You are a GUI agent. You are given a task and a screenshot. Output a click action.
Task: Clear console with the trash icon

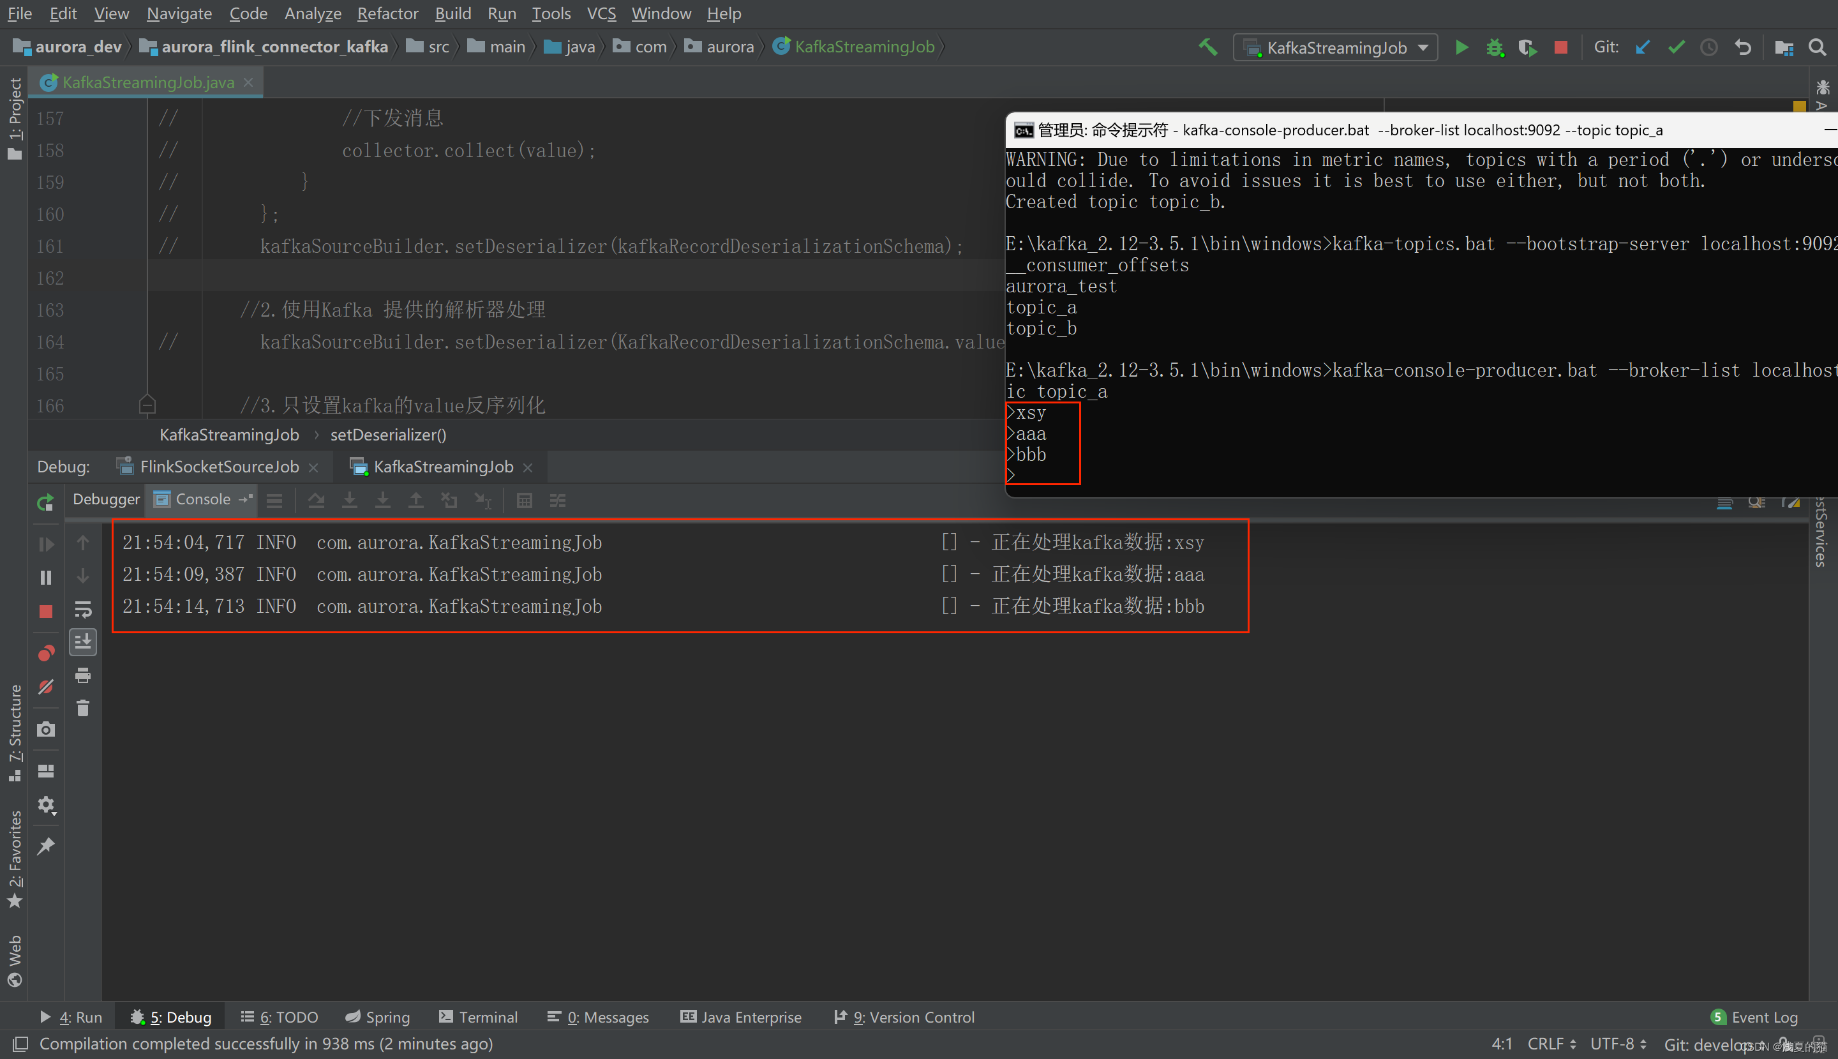click(x=83, y=708)
